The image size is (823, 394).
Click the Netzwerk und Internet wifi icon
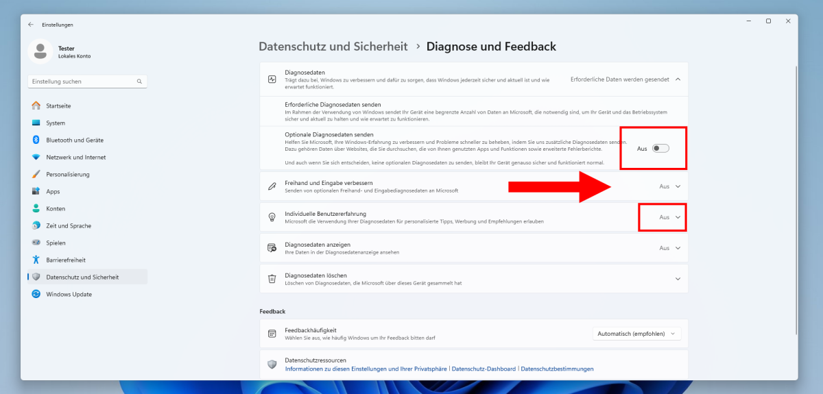pos(36,157)
